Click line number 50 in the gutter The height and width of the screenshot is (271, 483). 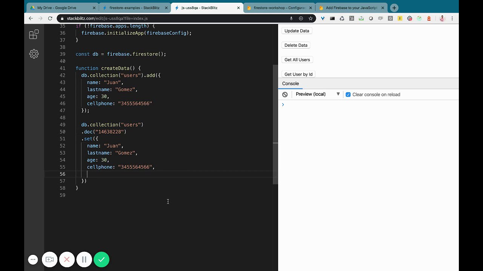pyautogui.click(x=62, y=132)
